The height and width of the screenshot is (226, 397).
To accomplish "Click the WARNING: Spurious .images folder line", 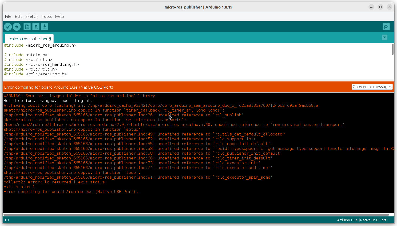I will coord(79,96).
